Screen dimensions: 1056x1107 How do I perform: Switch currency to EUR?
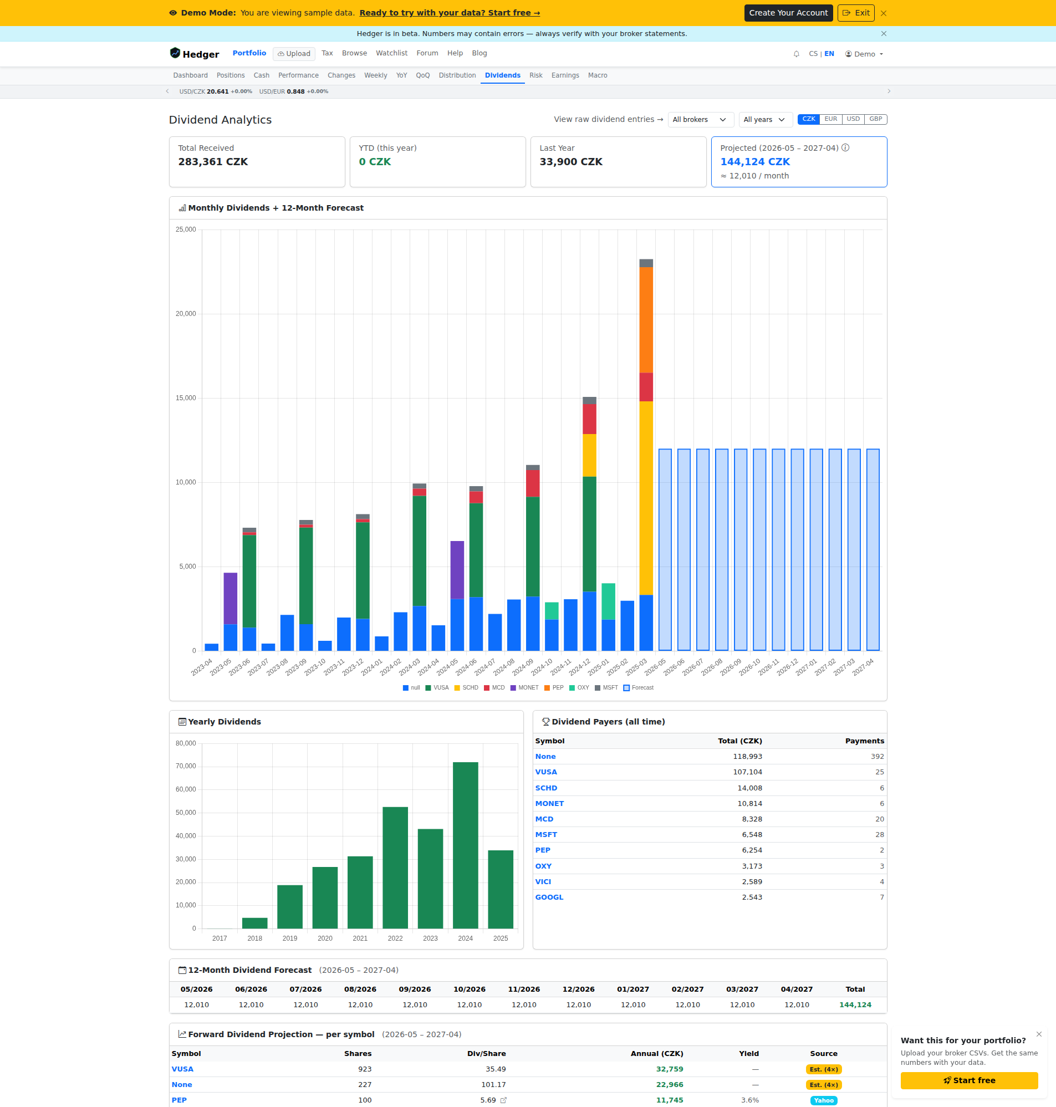coord(831,119)
